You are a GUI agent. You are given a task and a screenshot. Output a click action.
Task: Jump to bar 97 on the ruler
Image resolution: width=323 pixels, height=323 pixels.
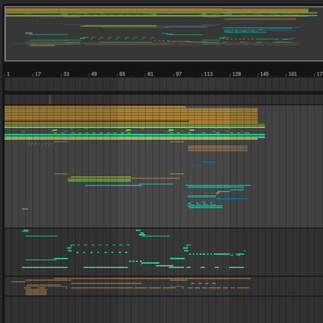pos(178,74)
